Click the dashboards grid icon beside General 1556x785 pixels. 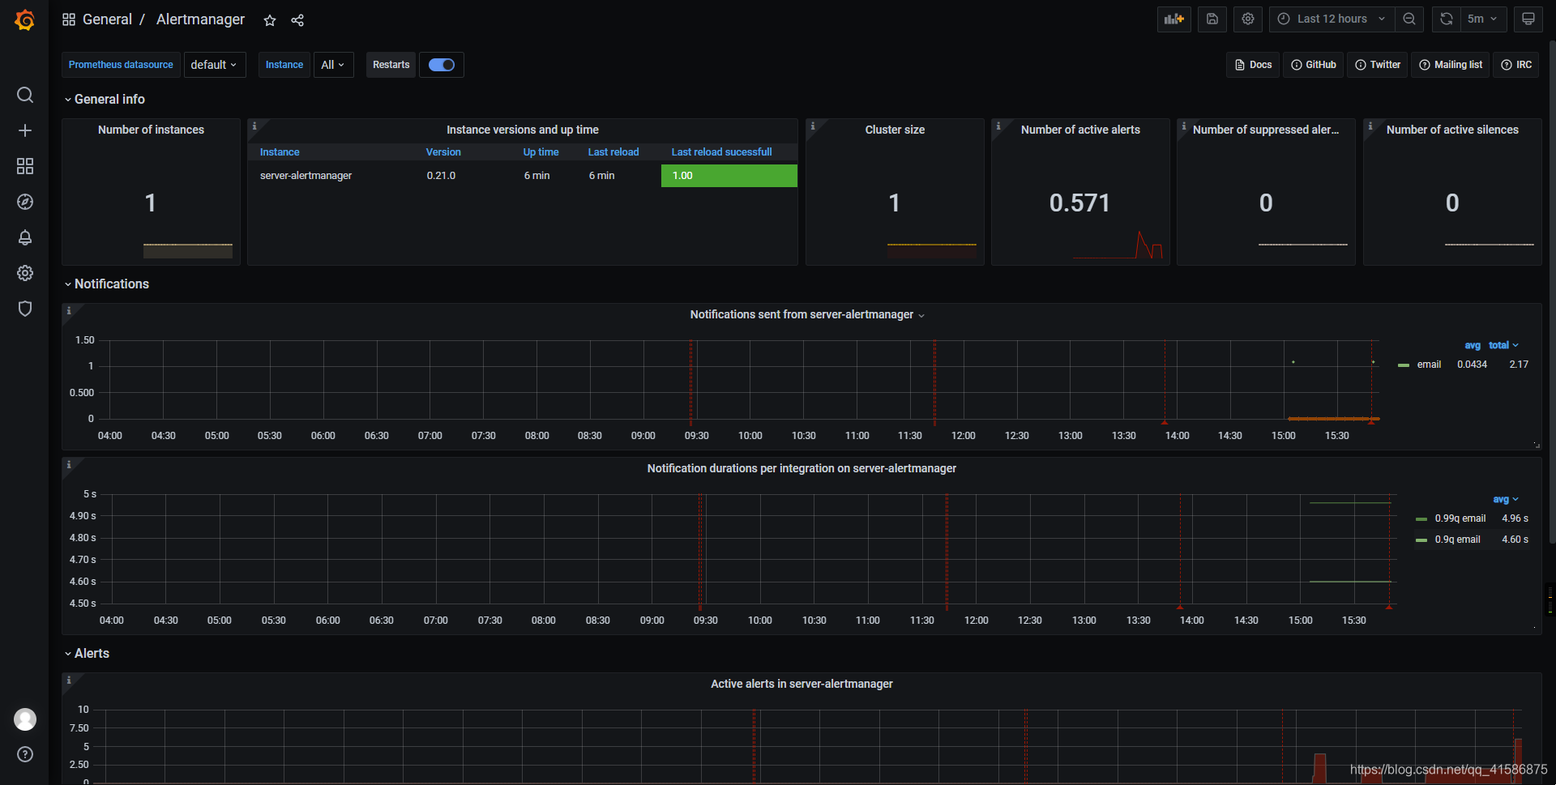69,19
